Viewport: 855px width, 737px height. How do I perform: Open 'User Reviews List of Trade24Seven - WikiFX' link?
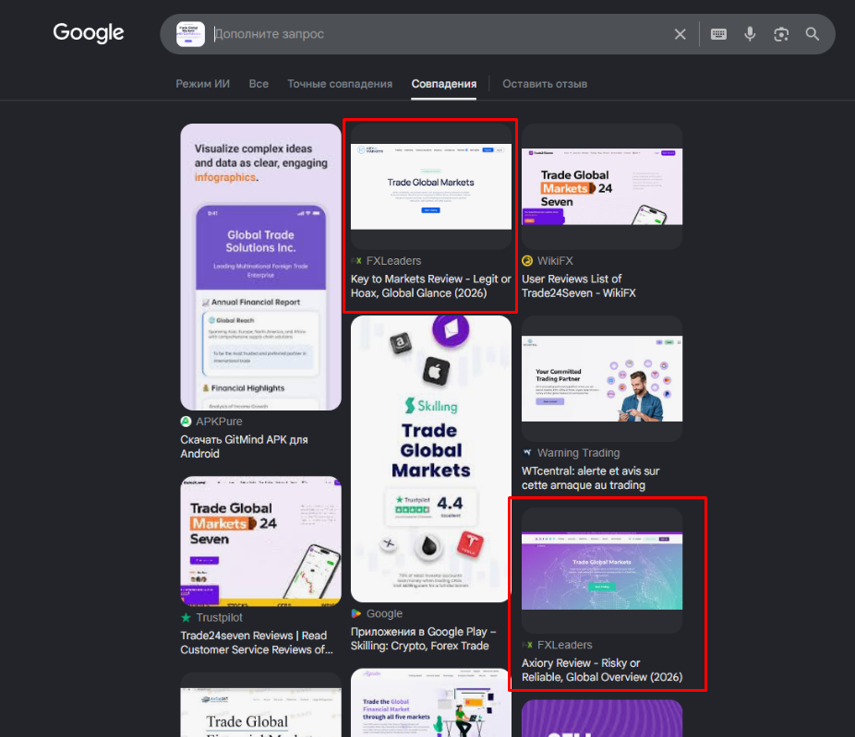(x=579, y=286)
